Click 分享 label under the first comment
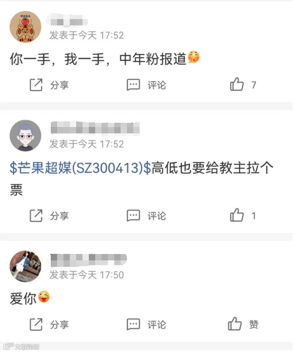293x353 pixels. pyautogui.click(x=59, y=85)
